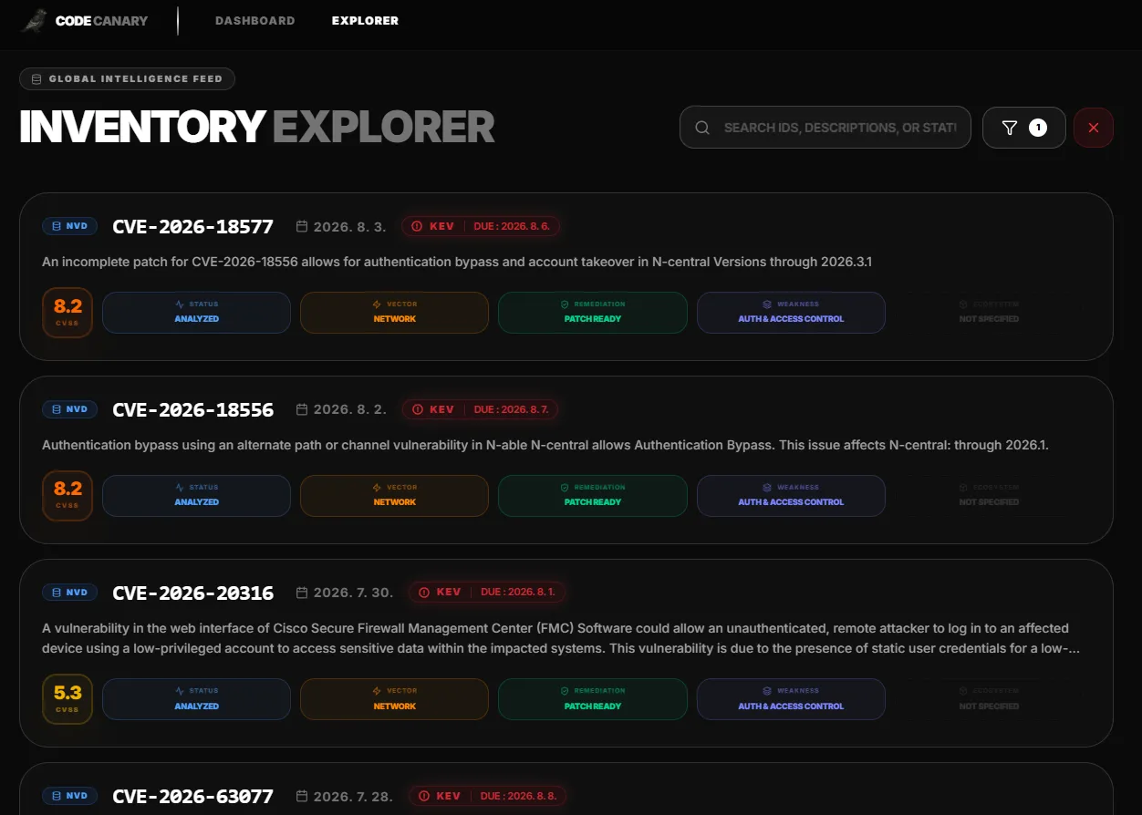Clear filters with the red X button
This screenshot has height=815, width=1142.
pyautogui.click(x=1094, y=128)
